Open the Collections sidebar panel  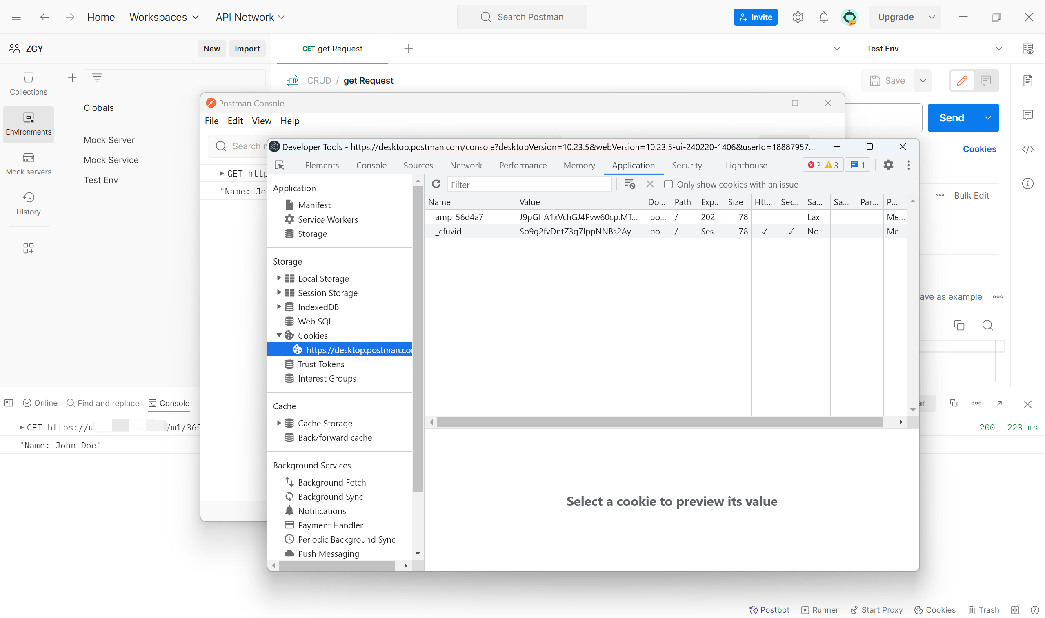pyautogui.click(x=28, y=84)
